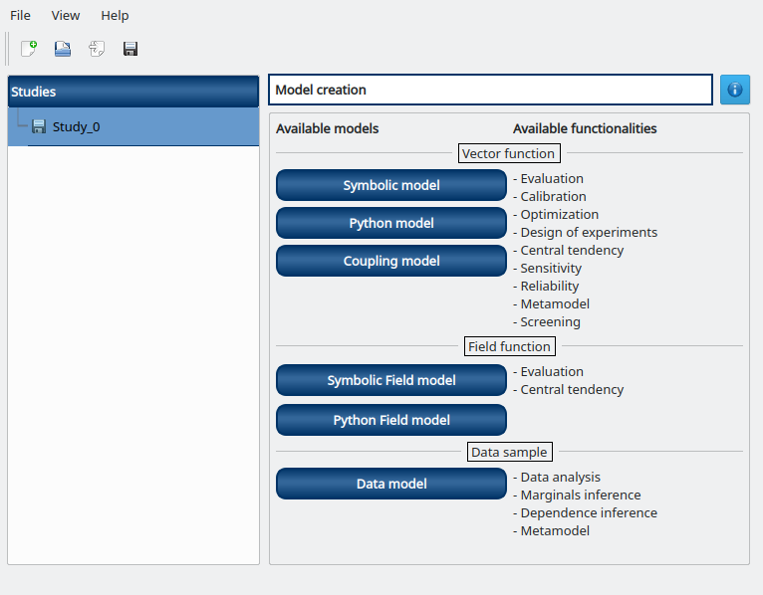Click the Open study toolbar icon

coord(63,48)
